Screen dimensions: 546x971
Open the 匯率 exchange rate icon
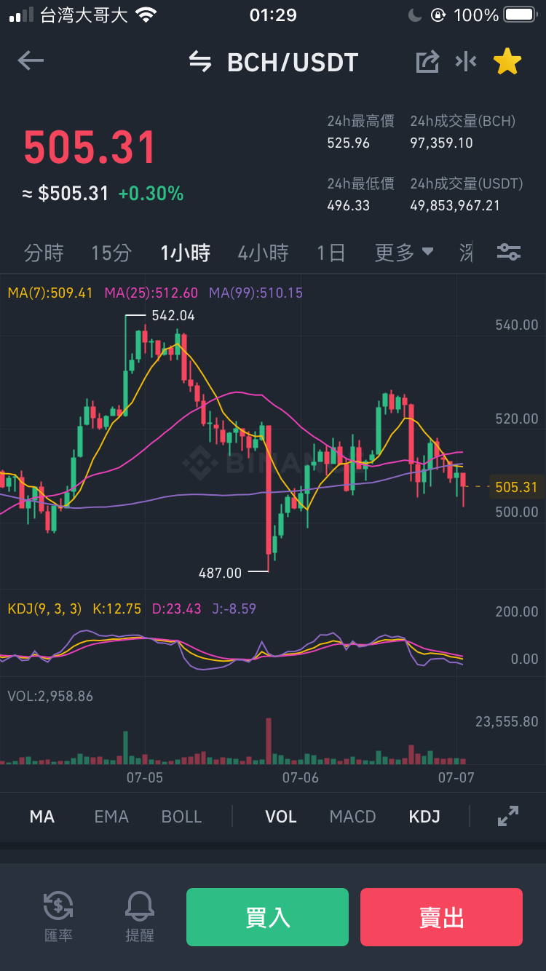[x=58, y=916]
